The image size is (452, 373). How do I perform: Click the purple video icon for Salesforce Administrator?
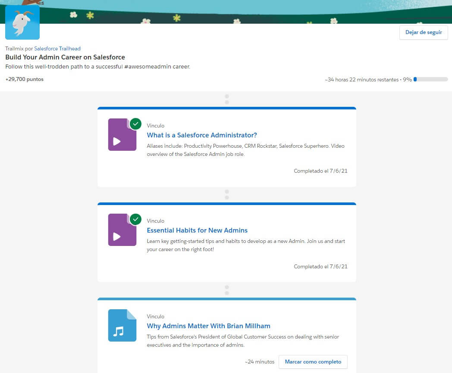click(122, 135)
